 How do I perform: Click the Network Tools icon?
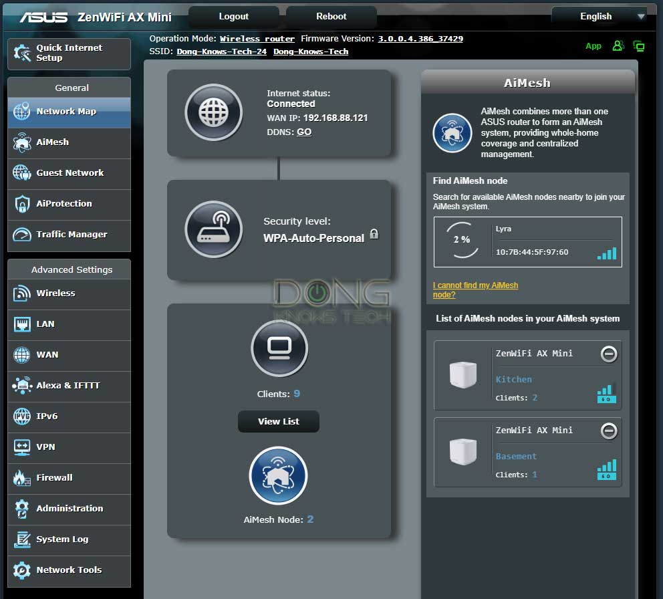(21, 571)
